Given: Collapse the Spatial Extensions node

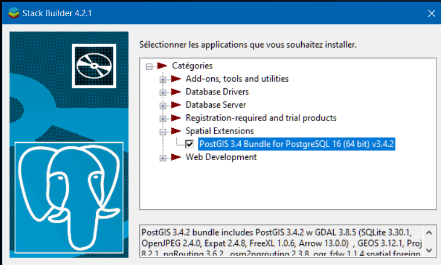Looking at the screenshot, I should click(163, 132).
